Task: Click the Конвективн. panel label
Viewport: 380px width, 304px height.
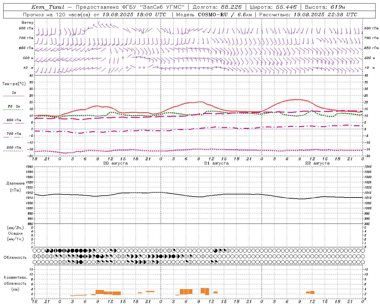Action: pyautogui.click(x=15, y=278)
